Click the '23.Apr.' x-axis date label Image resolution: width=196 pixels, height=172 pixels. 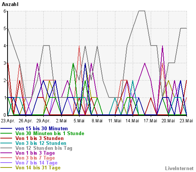8,121
